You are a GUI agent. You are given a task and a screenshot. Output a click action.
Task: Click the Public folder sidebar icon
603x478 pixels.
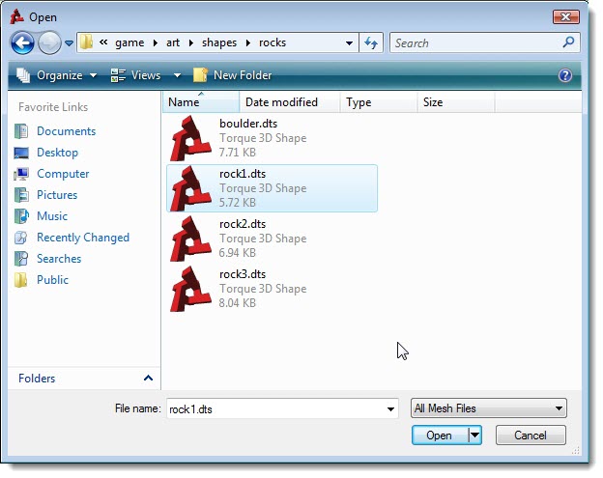[x=20, y=280]
